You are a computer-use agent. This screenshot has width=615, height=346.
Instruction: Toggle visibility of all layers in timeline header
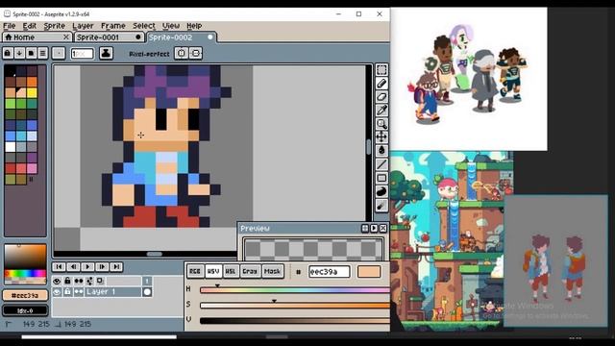pyautogui.click(x=57, y=281)
